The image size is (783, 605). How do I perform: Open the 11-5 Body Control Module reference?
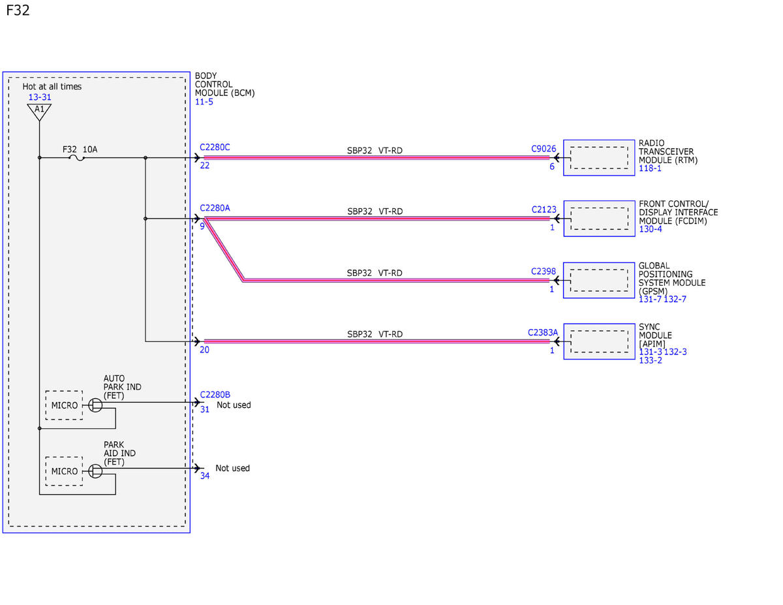click(204, 102)
